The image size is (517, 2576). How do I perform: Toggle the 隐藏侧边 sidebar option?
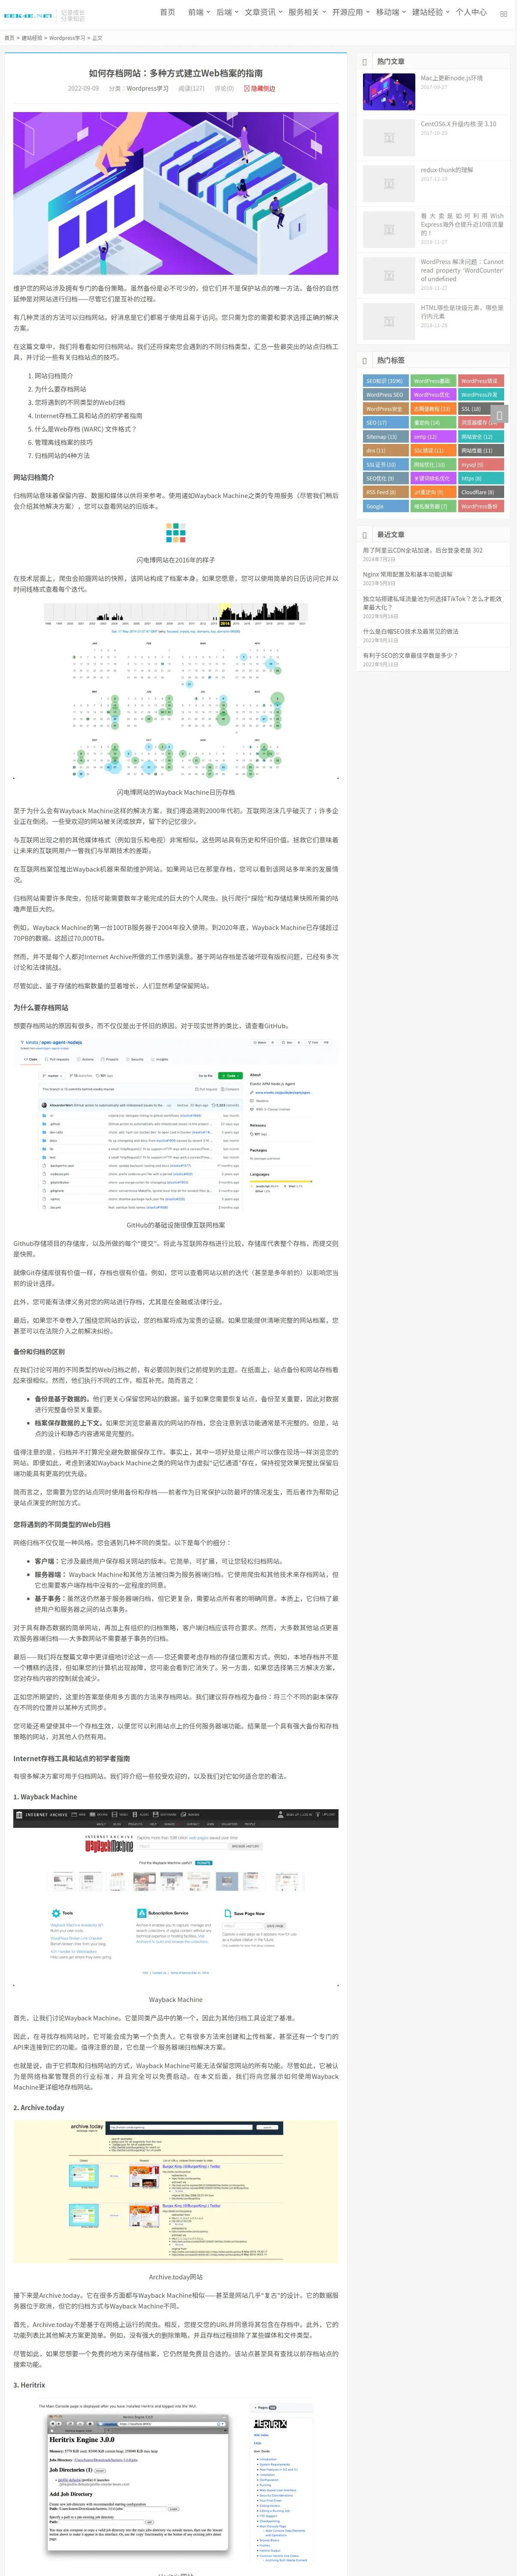click(x=260, y=89)
